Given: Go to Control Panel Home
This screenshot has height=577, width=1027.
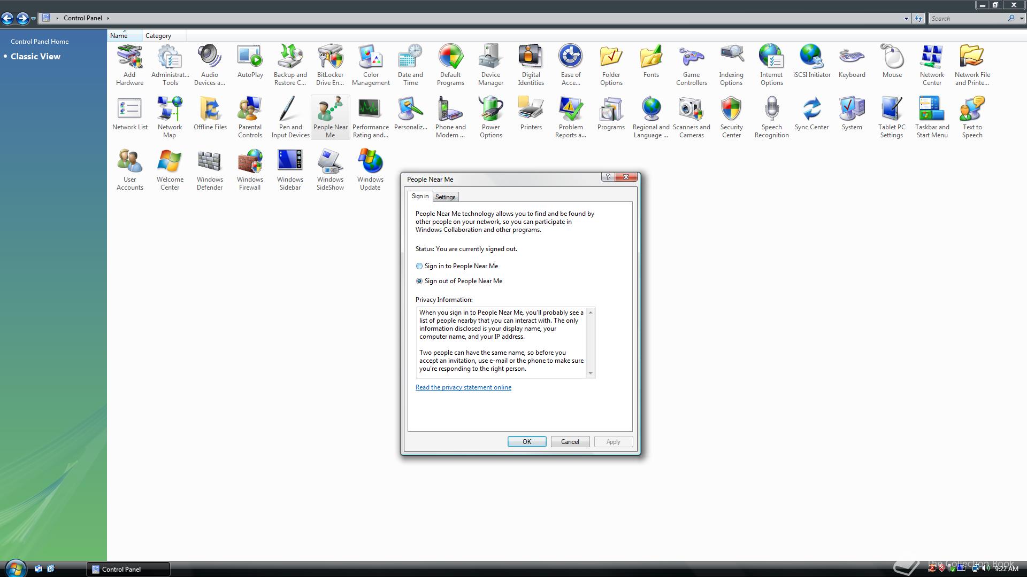Looking at the screenshot, I should [x=40, y=42].
